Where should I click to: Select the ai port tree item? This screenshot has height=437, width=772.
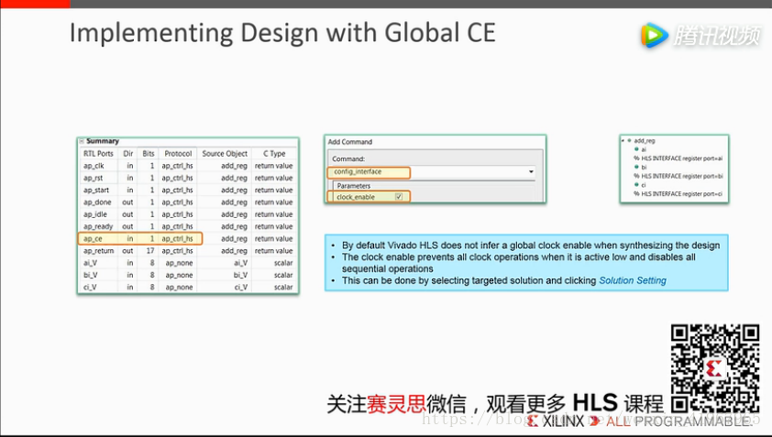pyautogui.click(x=644, y=149)
